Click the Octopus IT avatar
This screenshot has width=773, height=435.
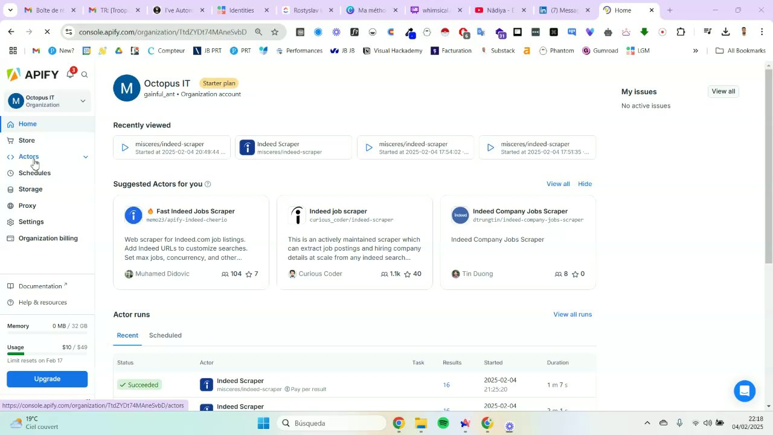pos(126,88)
